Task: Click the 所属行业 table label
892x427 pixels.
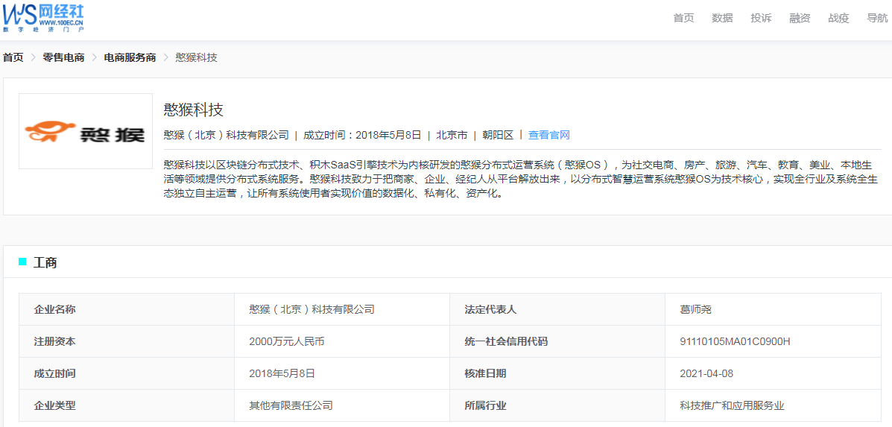Action: 485,405
